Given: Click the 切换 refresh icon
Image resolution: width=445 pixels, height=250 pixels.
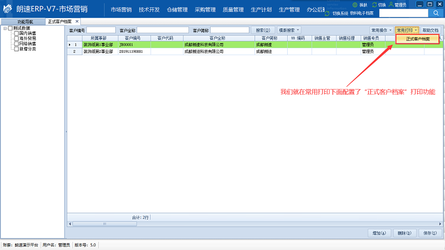Looking at the screenshot, I should tap(375, 4).
